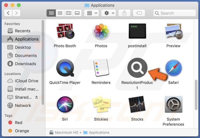Open the System Preferences gear icon
This screenshot has height=138, width=200.
[x=173, y=104]
